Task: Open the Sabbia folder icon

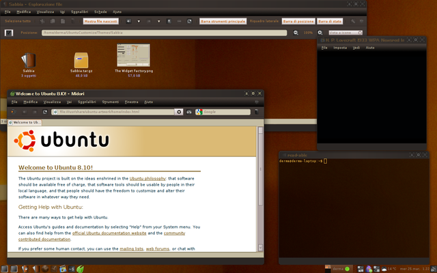Action: 29,60
